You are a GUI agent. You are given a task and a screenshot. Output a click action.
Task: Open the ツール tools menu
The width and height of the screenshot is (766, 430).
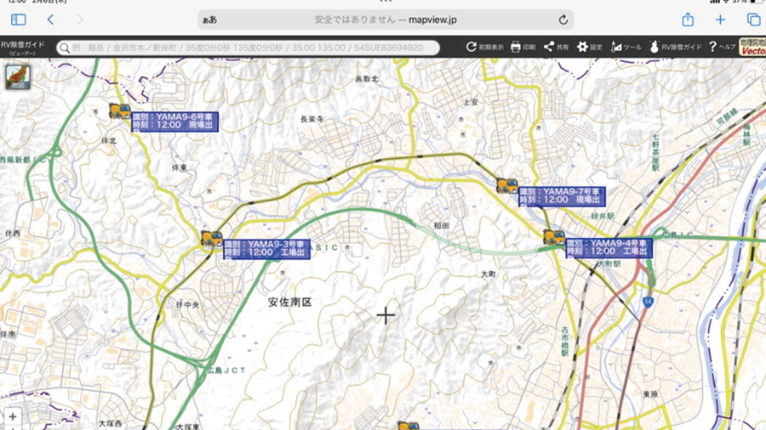pyautogui.click(x=617, y=47)
